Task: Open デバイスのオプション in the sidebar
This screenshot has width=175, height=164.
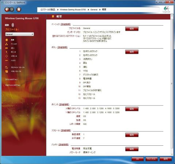Action: point(11,79)
